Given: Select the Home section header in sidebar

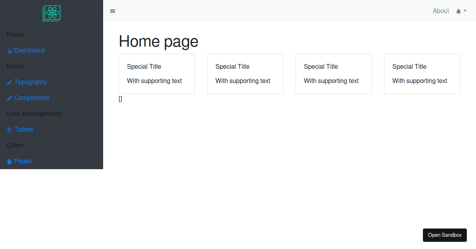Looking at the screenshot, I should [x=15, y=34].
